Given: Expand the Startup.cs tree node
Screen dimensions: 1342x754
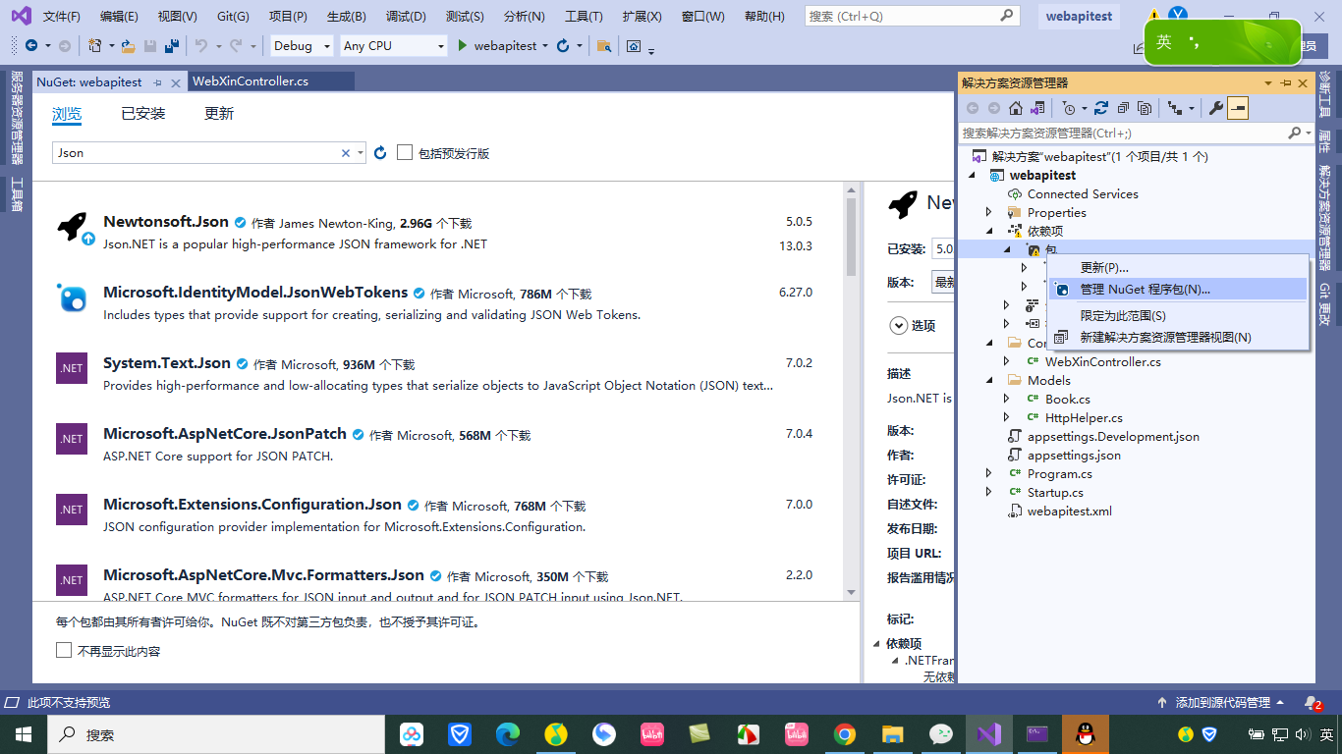Looking at the screenshot, I should click(989, 492).
